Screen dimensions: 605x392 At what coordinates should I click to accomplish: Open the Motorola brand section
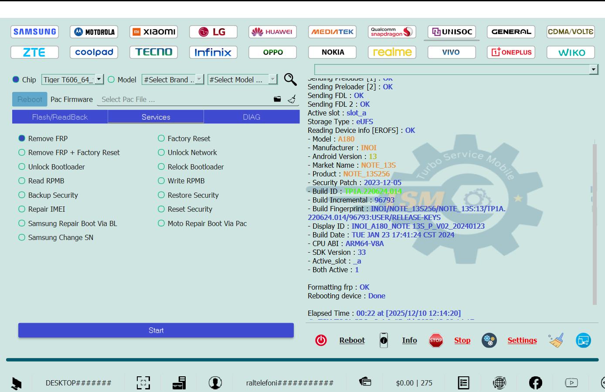tap(94, 32)
